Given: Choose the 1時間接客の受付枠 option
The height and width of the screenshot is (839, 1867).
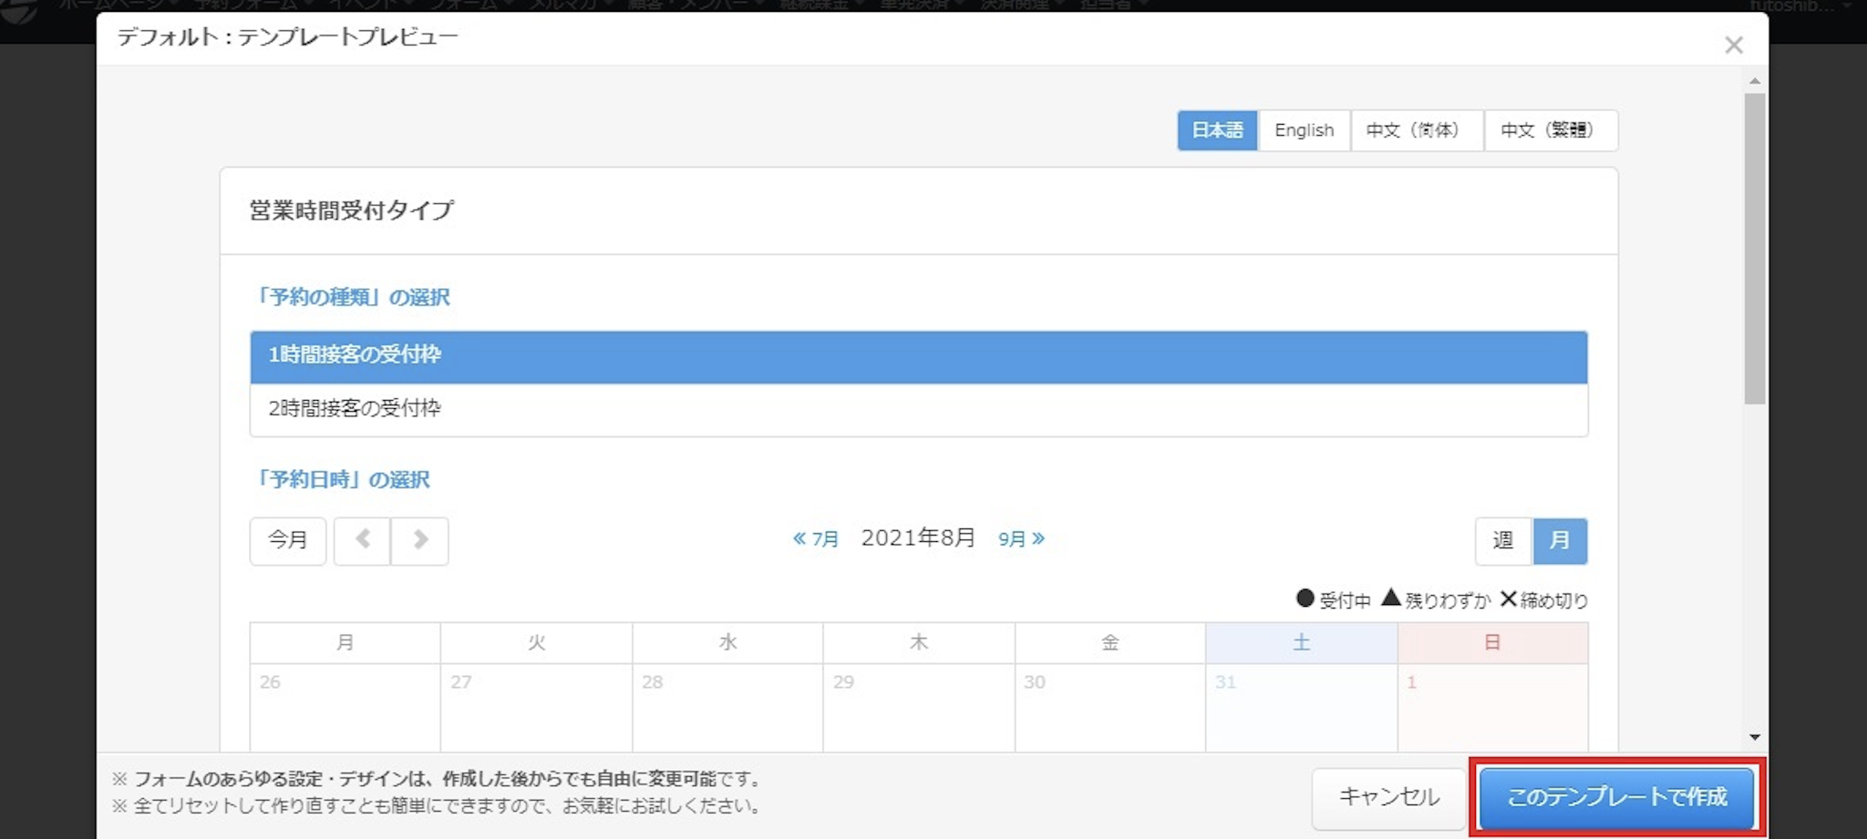Looking at the screenshot, I should [x=918, y=356].
